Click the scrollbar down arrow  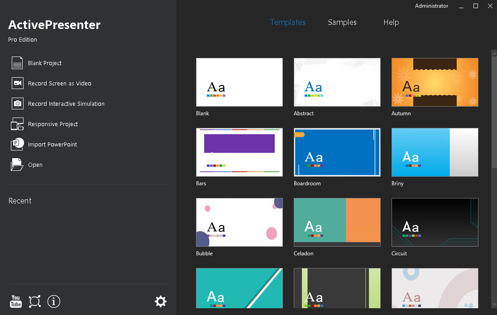pyautogui.click(x=494, y=305)
